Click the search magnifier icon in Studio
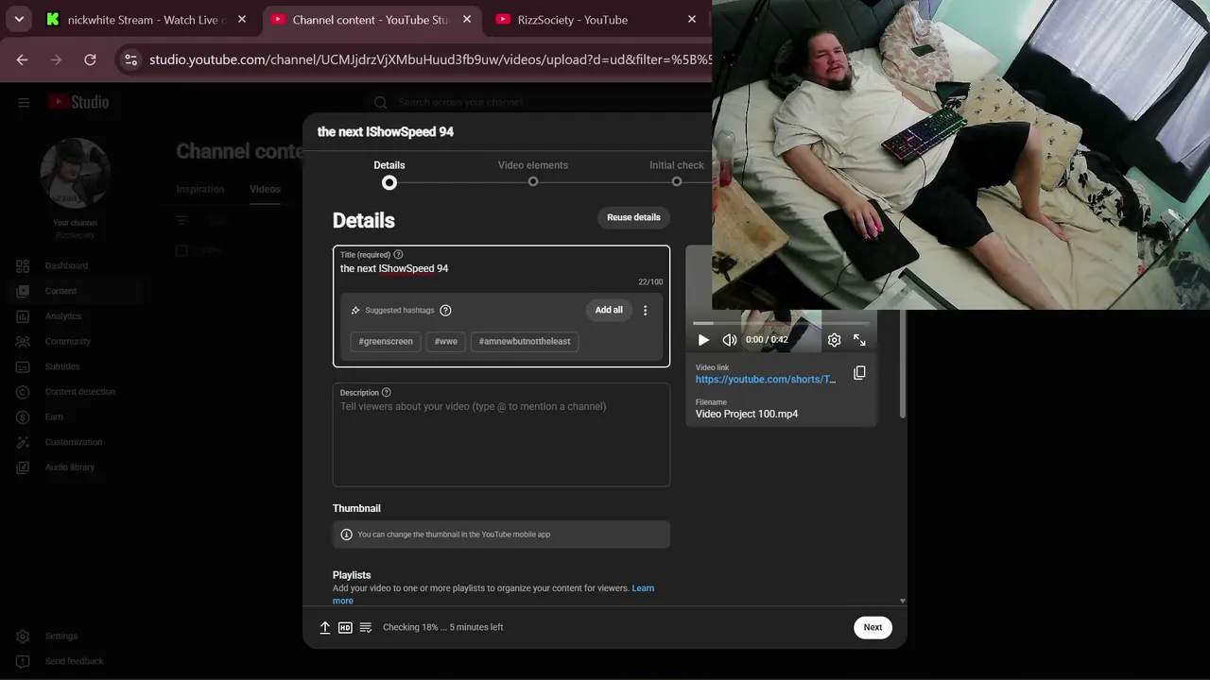 380,103
